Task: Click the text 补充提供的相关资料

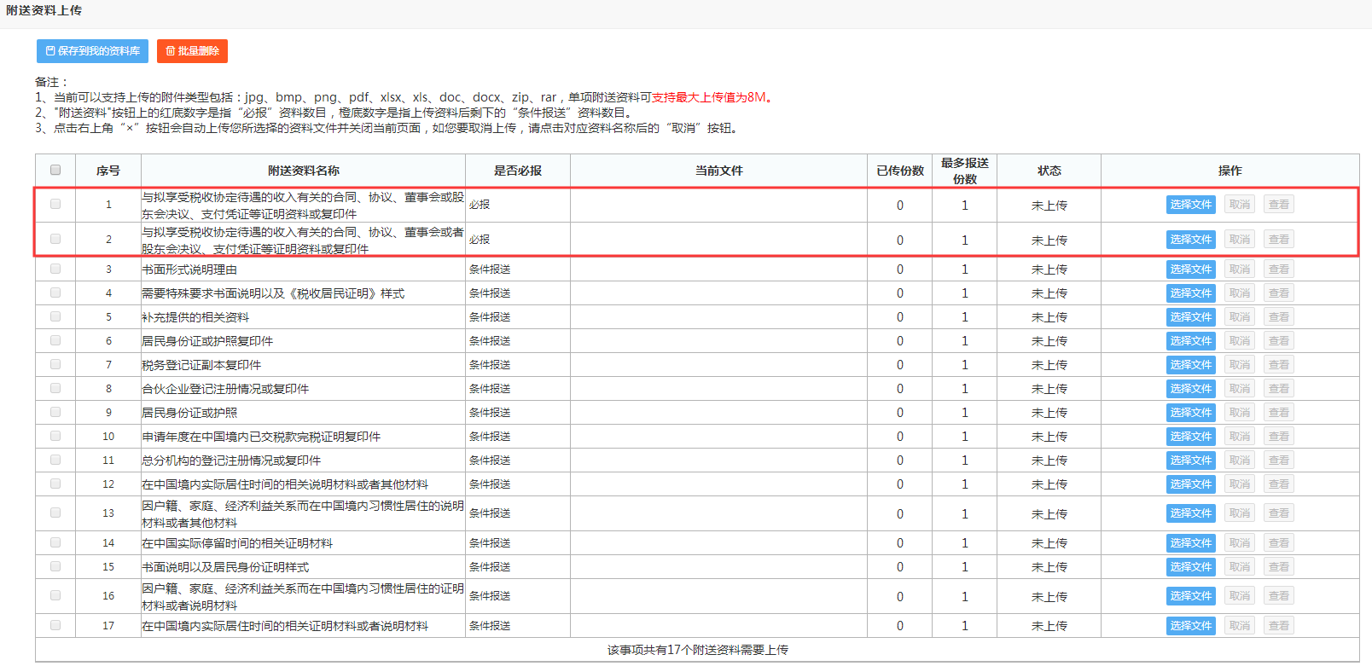Action: [195, 317]
